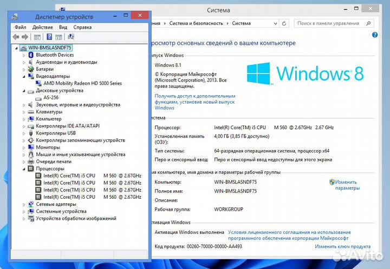This screenshot has height=269, width=390.
Task: Collapse the Процессоры node
Action: coord(24,169)
